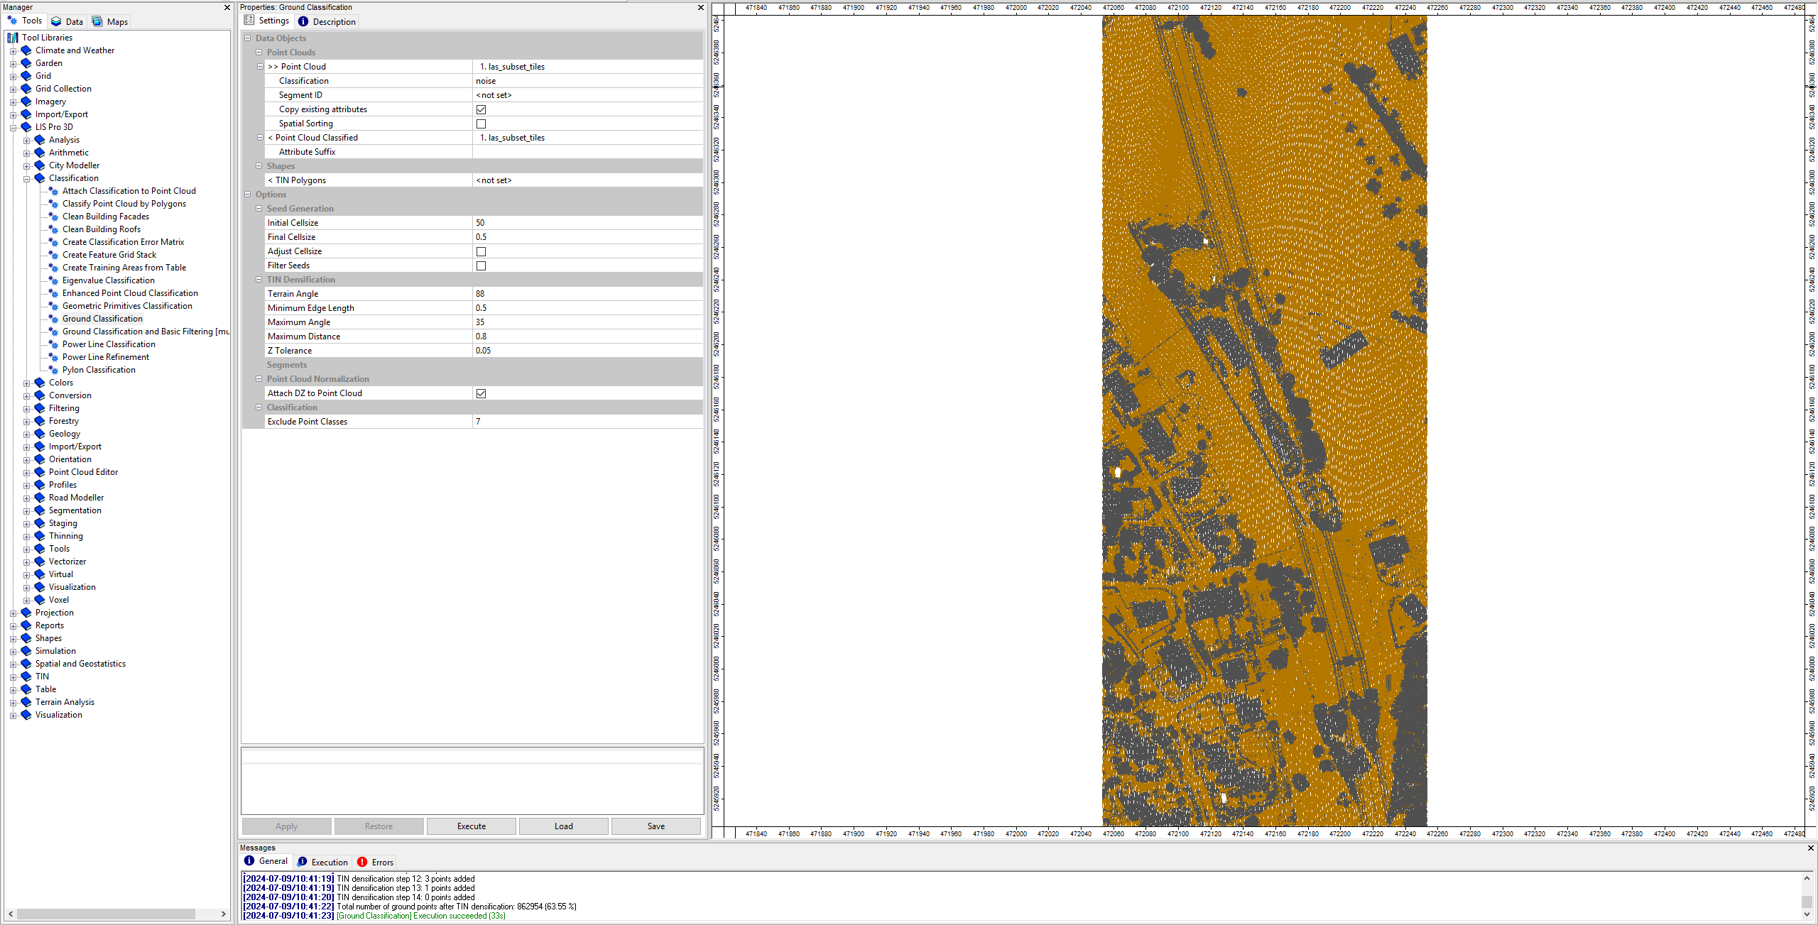The image size is (1818, 925).
Task: Click the Point Cloud Editor library icon
Action: tap(40, 472)
